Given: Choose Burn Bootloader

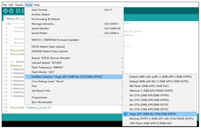Looking at the screenshot, I should [x=74, y=102].
